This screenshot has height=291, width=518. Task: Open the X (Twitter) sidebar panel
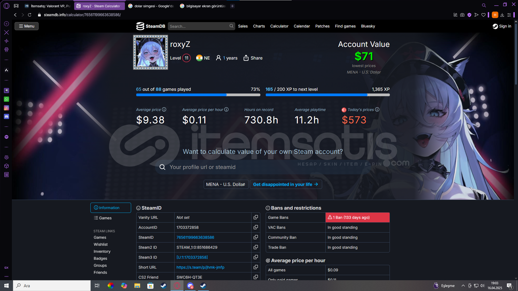[x=6, y=32]
